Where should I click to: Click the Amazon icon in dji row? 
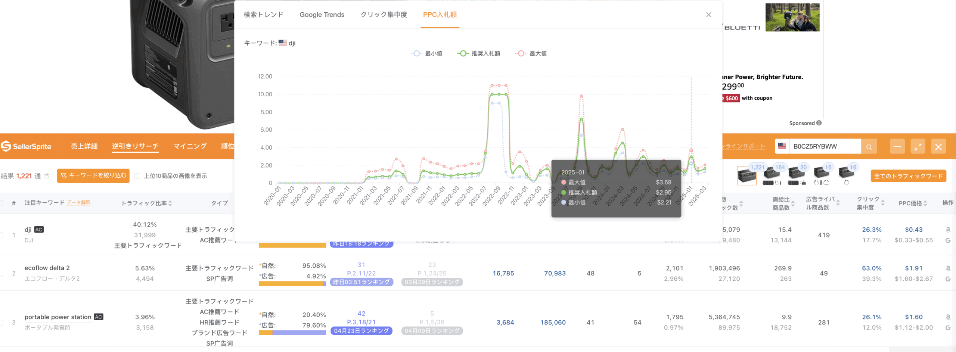pos(948,230)
